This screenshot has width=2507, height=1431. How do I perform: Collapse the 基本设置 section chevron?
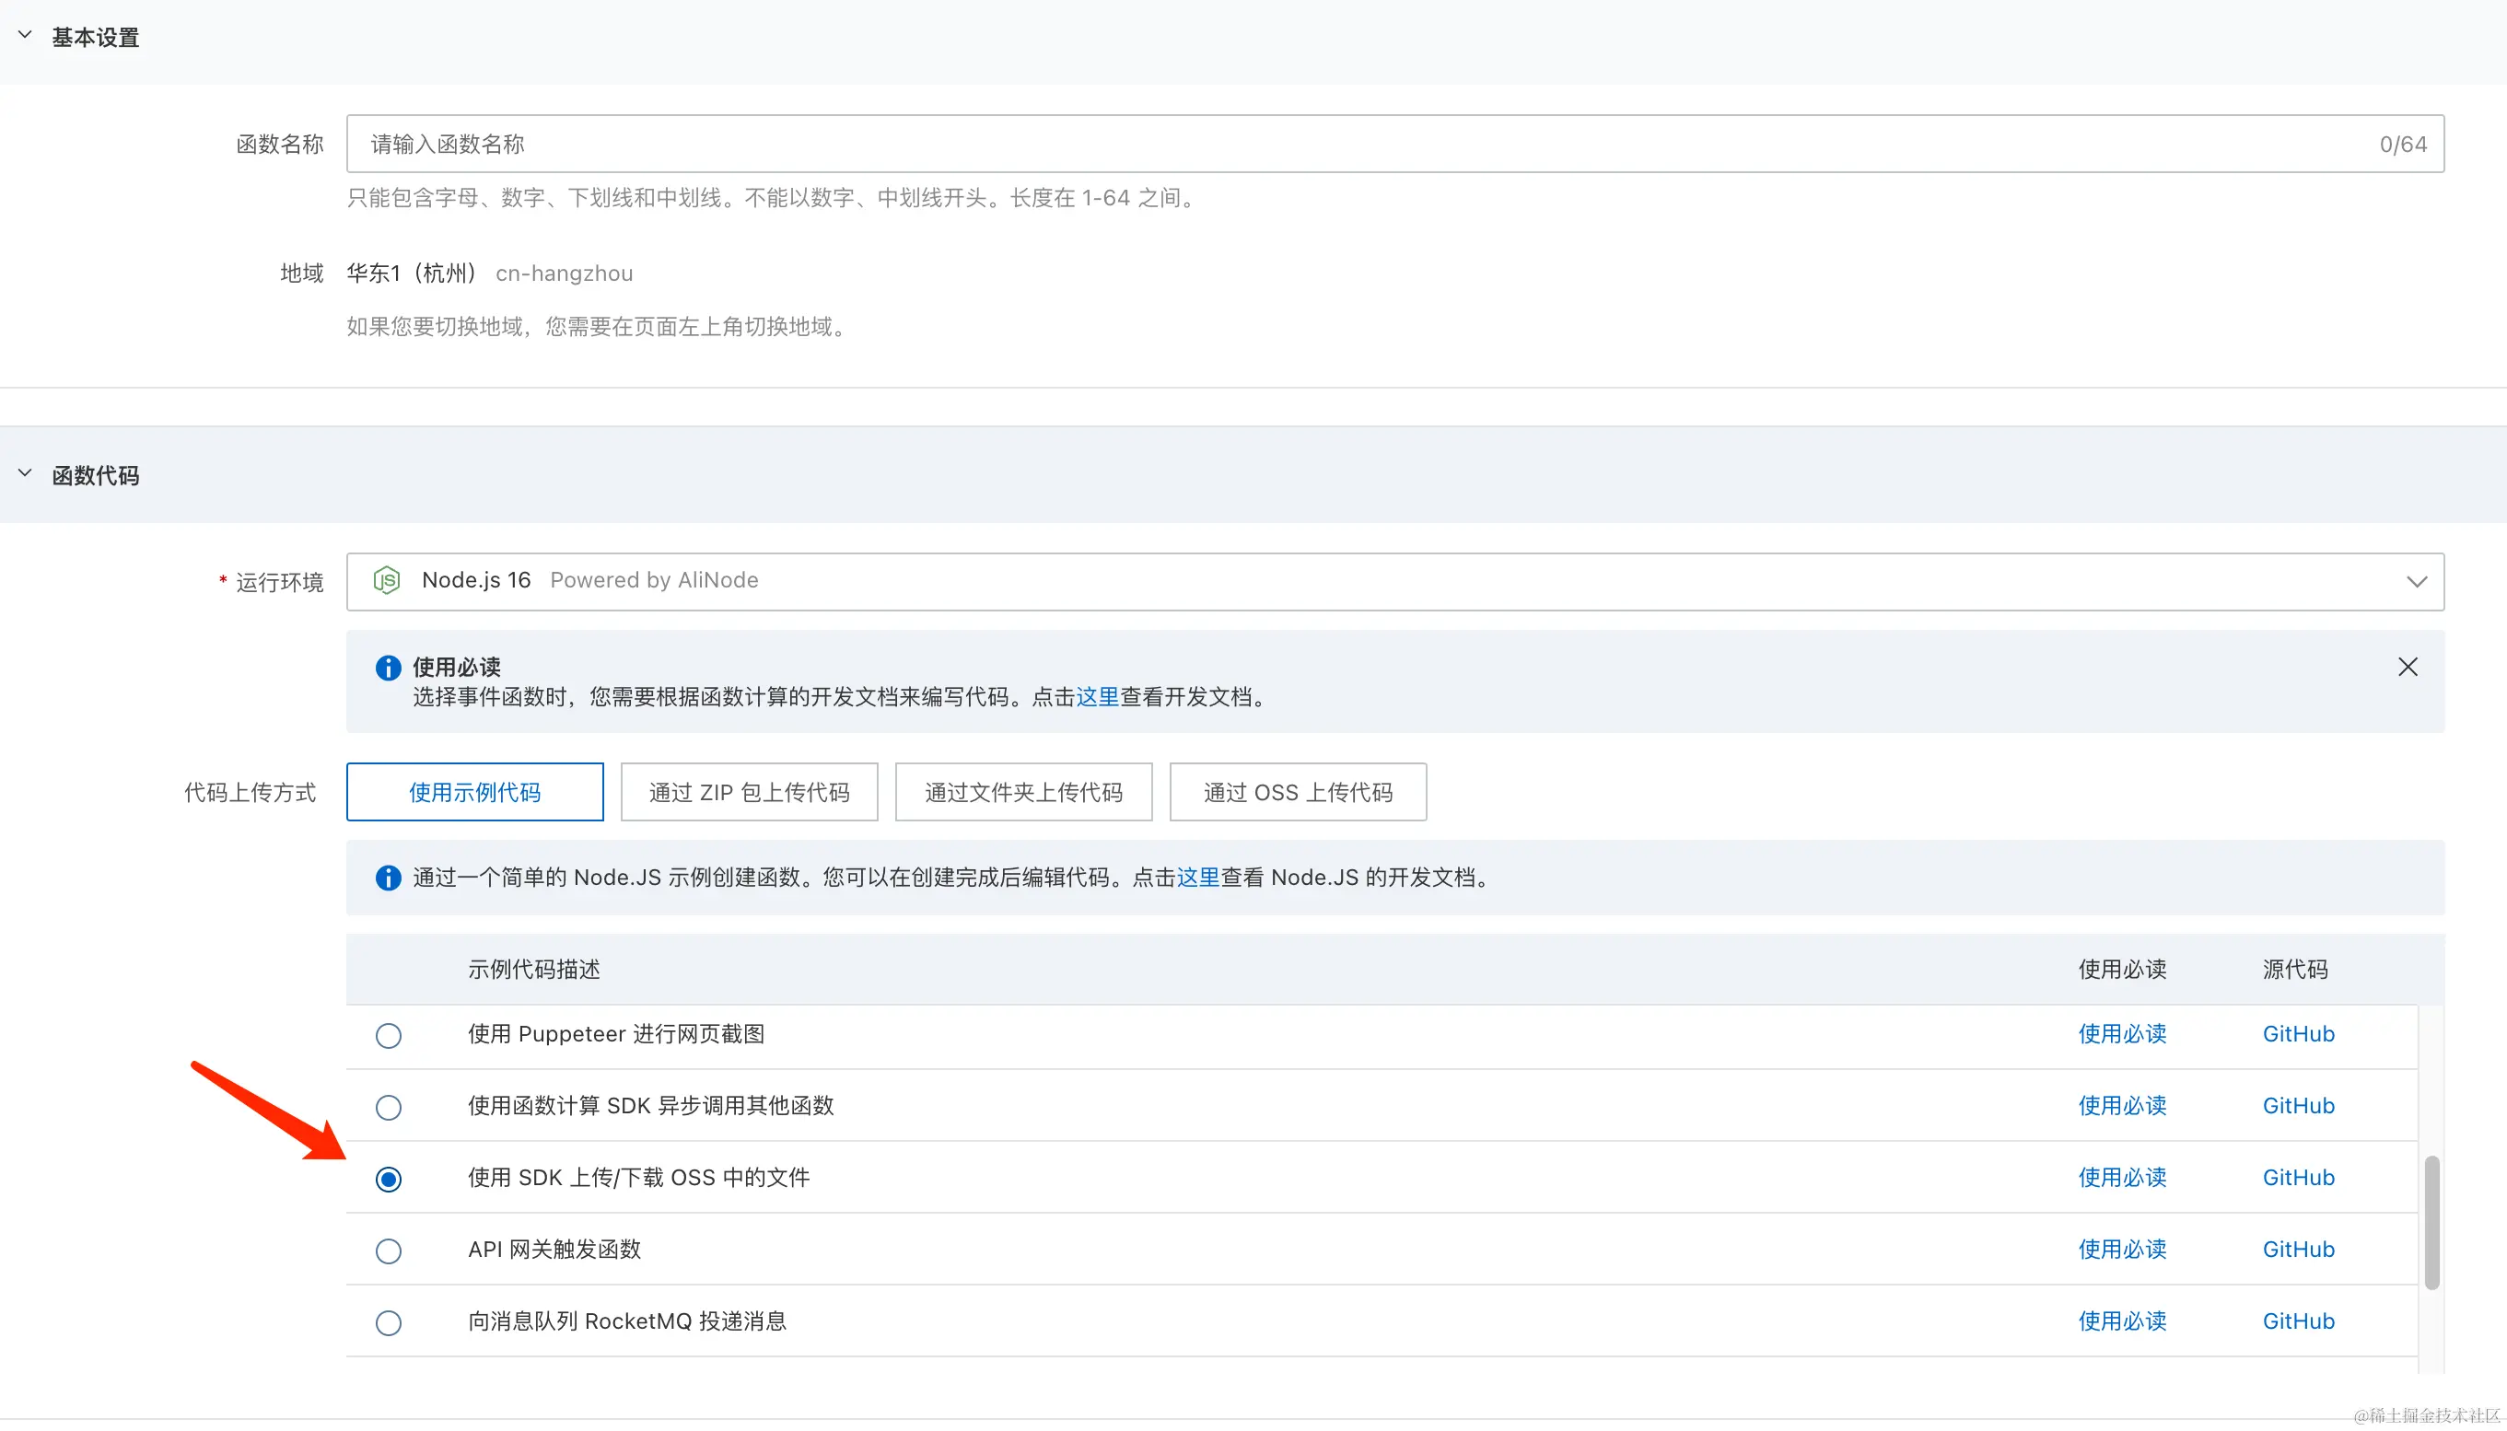(x=26, y=35)
